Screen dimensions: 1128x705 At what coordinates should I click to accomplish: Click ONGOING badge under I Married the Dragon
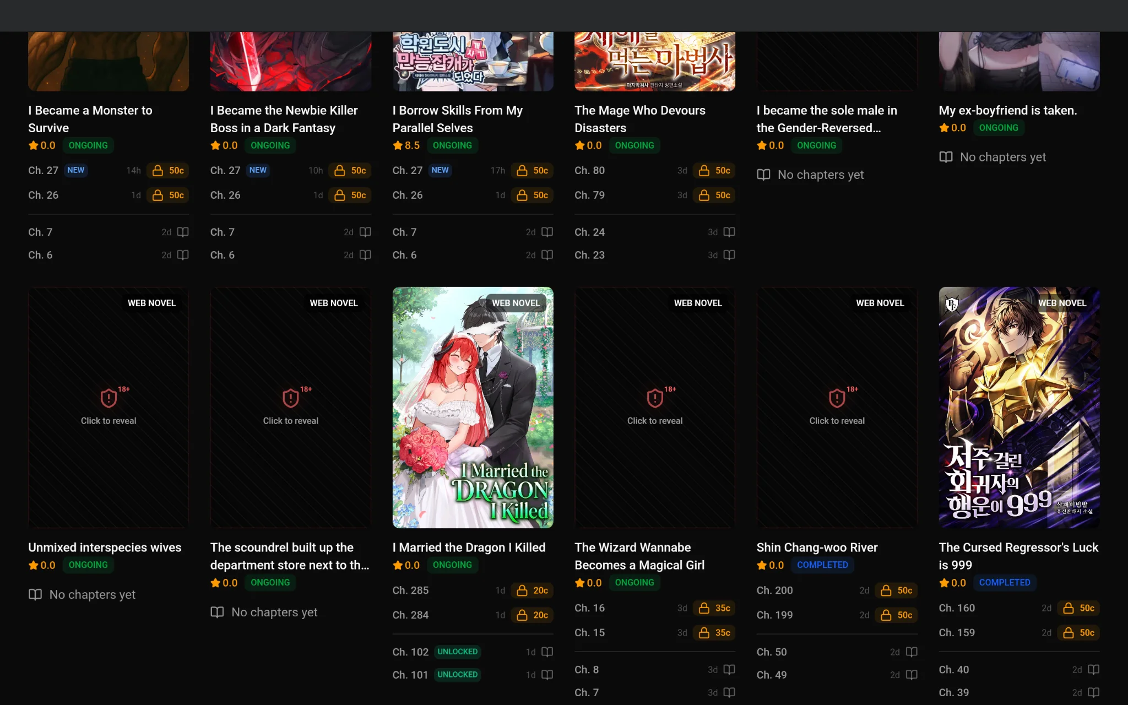pyautogui.click(x=452, y=565)
